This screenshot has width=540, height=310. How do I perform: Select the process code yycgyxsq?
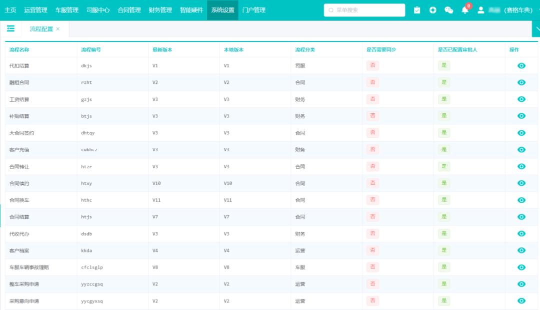point(92,301)
